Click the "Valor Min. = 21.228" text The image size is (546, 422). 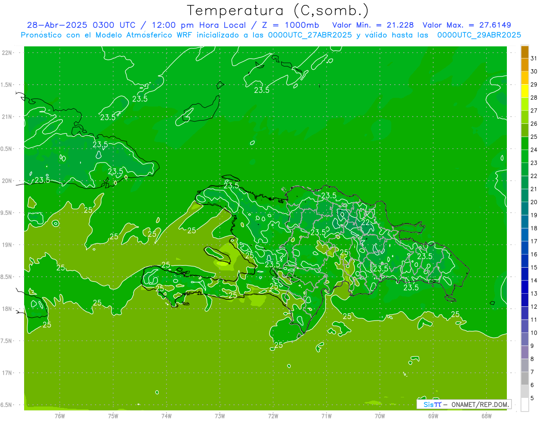[x=373, y=25]
